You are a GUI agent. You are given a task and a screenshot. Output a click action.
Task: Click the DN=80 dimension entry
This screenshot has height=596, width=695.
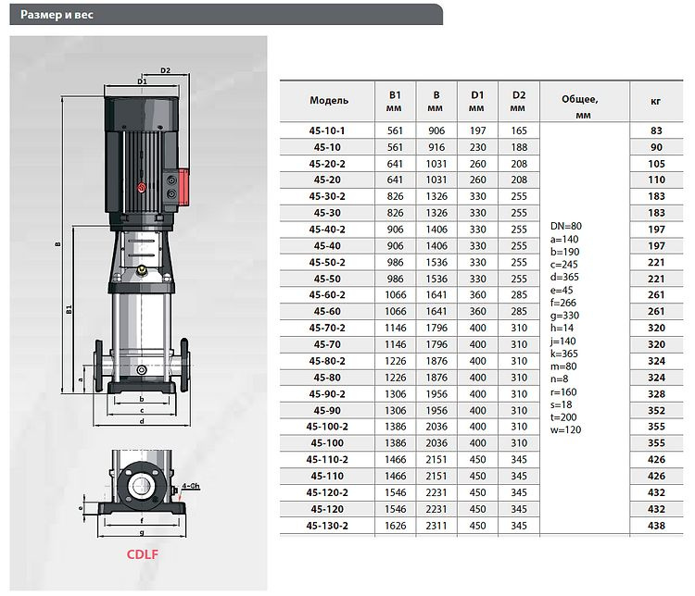(566, 227)
